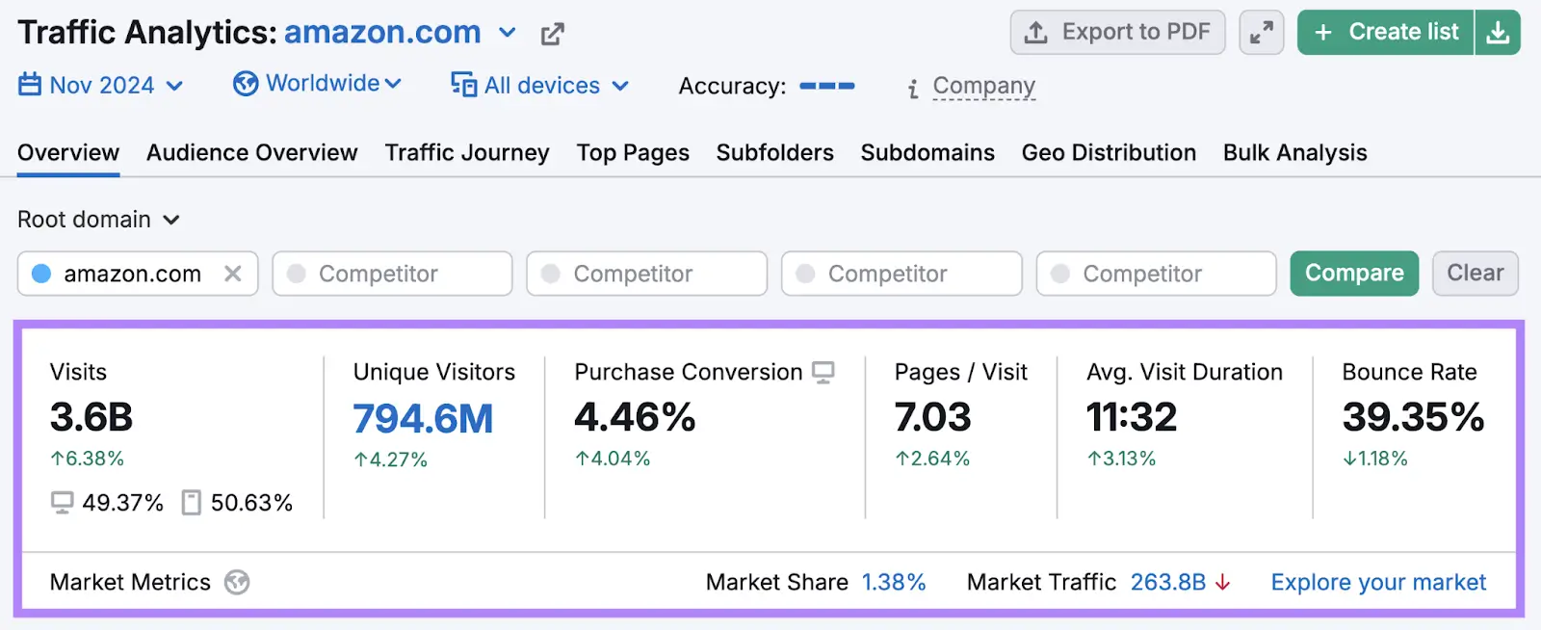This screenshot has width=1541, height=630.
Task: Click the globe icon next to Market Metrics
Action: click(237, 582)
